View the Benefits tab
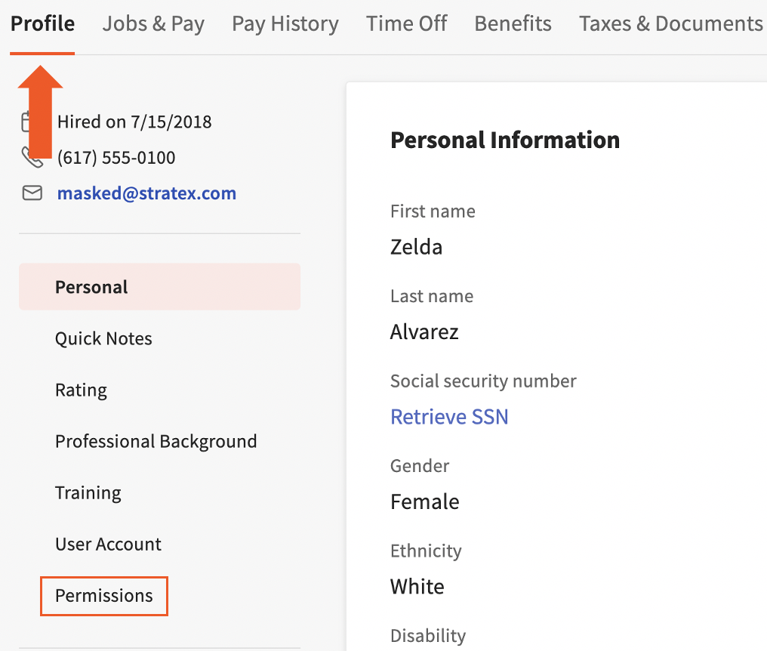This screenshot has height=651, width=767. pyautogui.click(x=513, y=23)
